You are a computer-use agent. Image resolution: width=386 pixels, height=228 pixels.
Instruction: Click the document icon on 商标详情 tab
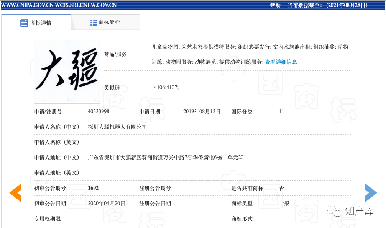[25, 23]
